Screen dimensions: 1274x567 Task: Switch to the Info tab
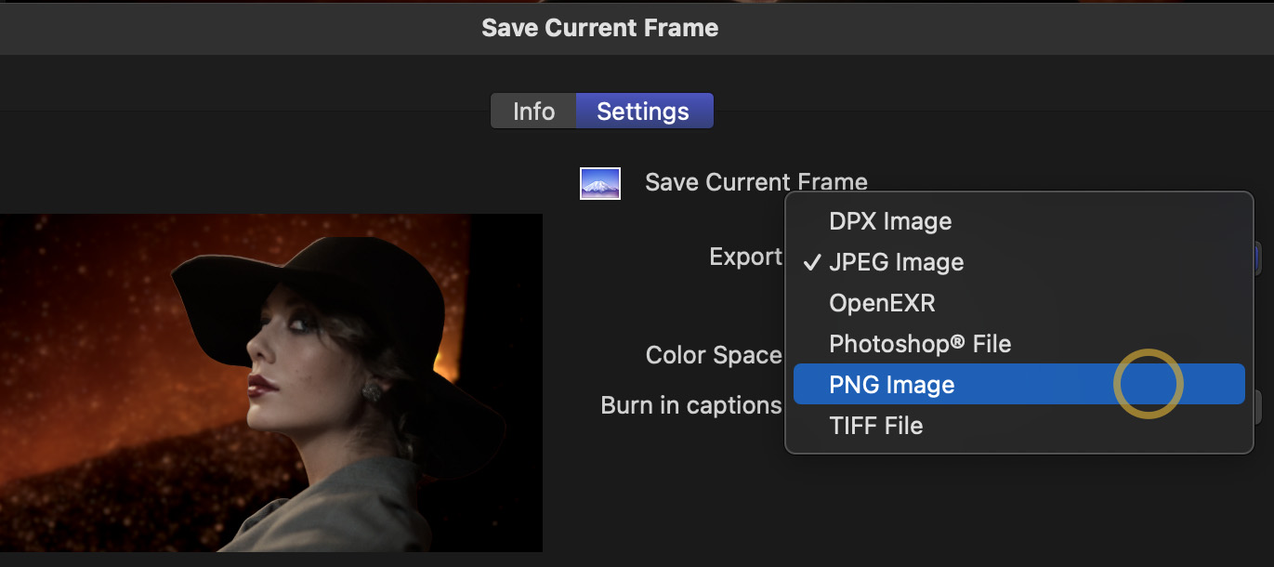point(533,112)
